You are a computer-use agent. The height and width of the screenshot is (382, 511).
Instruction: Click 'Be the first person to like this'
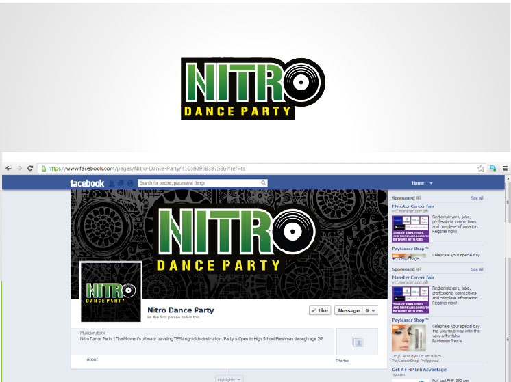click(174, 317)
